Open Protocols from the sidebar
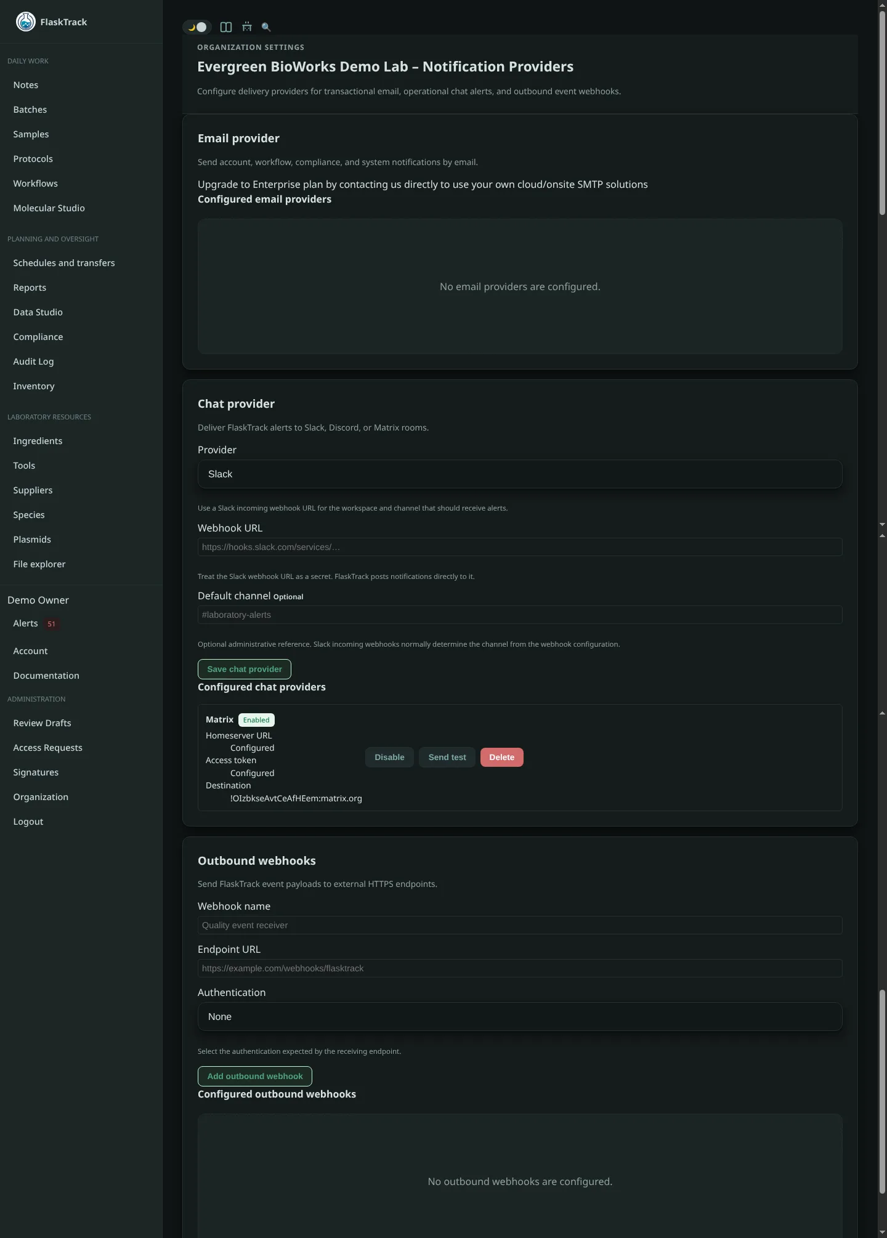This screenshot has height=1238, width=887. 33,159
